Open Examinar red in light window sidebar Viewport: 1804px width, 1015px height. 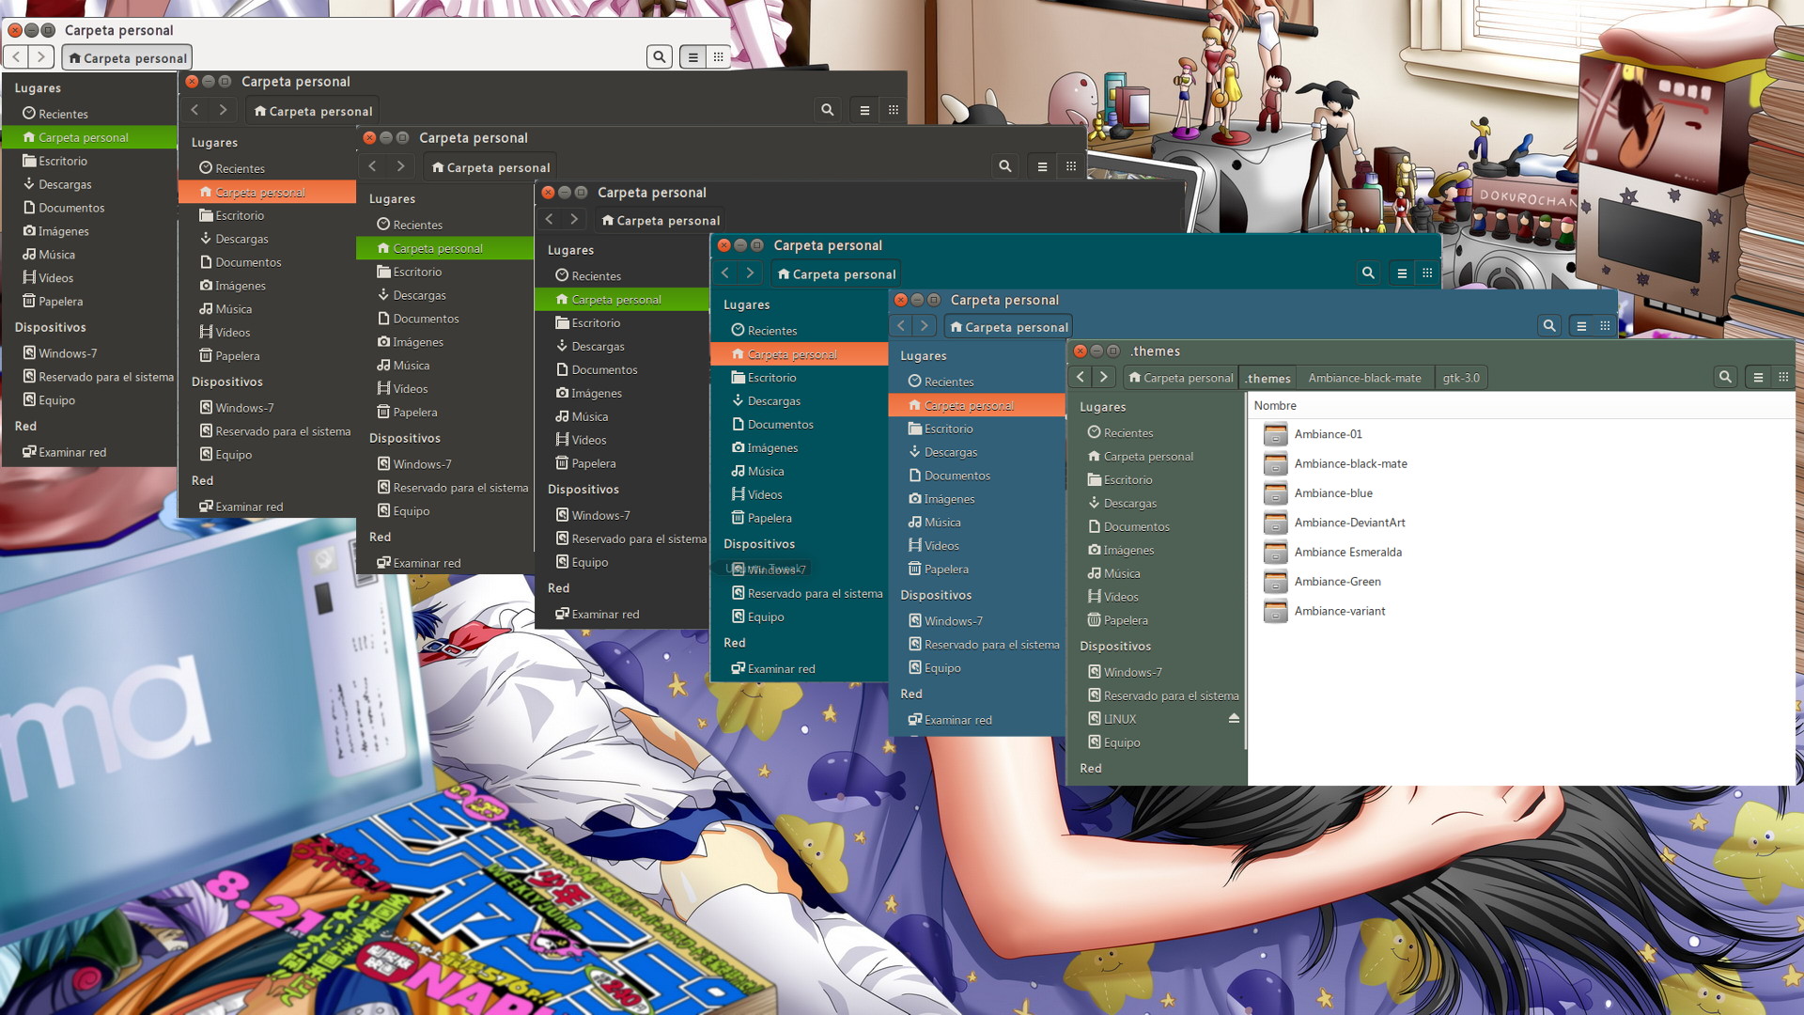[x=89, y=452]
